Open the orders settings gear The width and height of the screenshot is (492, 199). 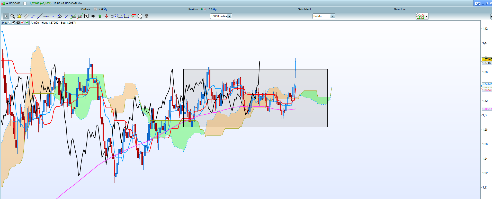(105, 9)
